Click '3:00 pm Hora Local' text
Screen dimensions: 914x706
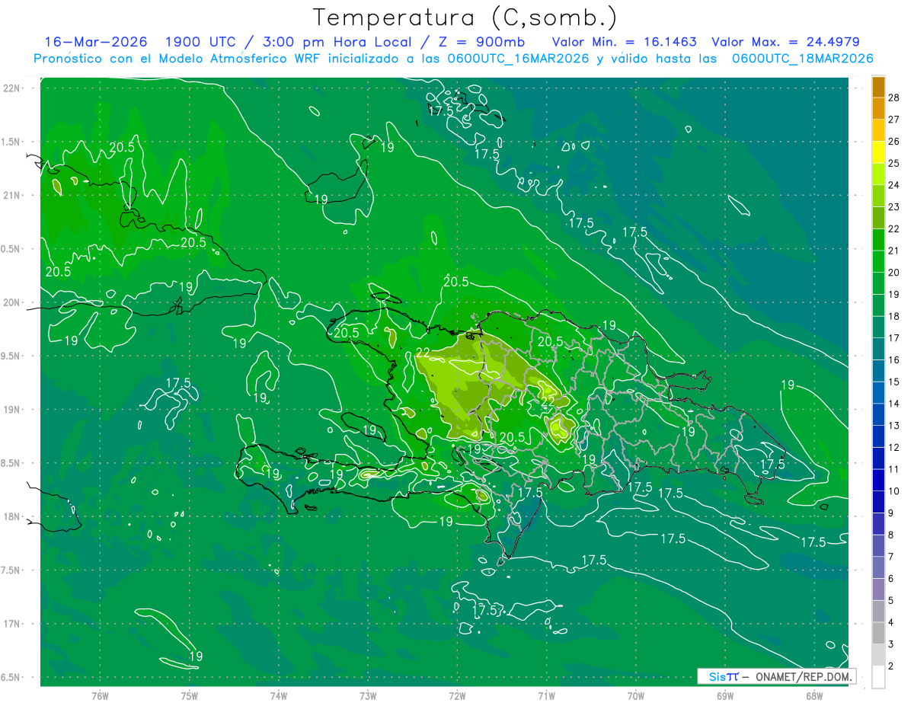point(337,42)
